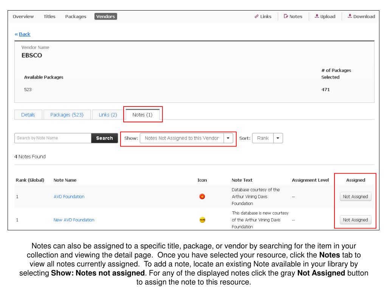Click the 4 Notes Found text
The width and height of the screenshot is (387, 290).
pos(30,157)
